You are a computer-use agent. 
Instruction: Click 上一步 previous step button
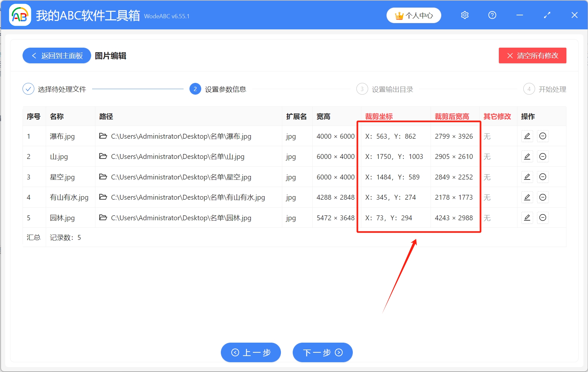pos(251,352)
